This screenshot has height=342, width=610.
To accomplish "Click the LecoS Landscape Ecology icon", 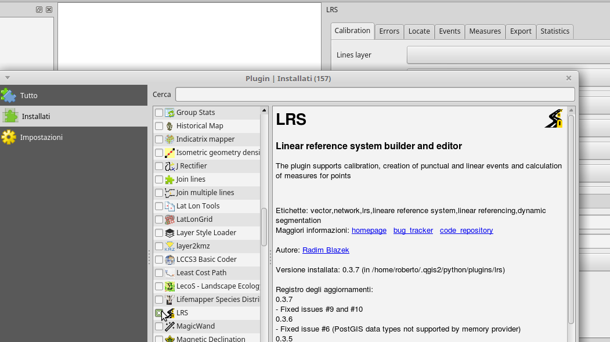I will pos(169,286).
